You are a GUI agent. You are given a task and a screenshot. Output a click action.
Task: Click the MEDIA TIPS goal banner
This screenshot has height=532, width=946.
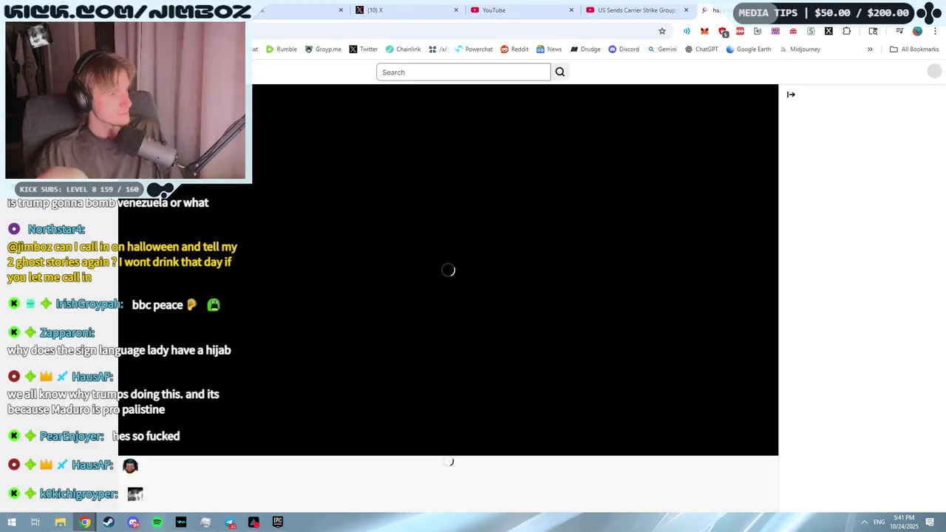pos(824,13)
